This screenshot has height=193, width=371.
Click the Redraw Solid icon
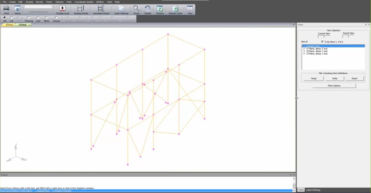175,9
